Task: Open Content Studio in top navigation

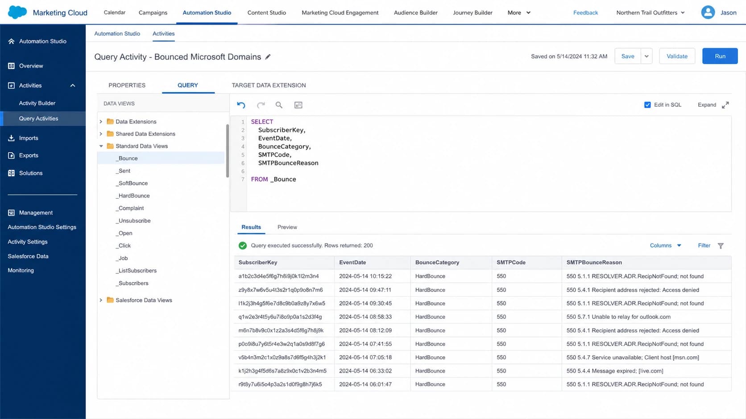Action: coord(267,12)
